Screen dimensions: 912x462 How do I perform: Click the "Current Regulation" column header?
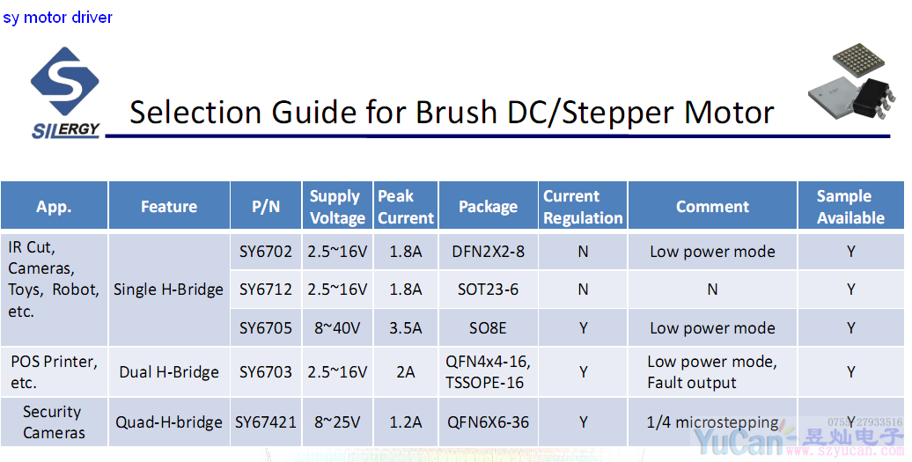(583, 207)
